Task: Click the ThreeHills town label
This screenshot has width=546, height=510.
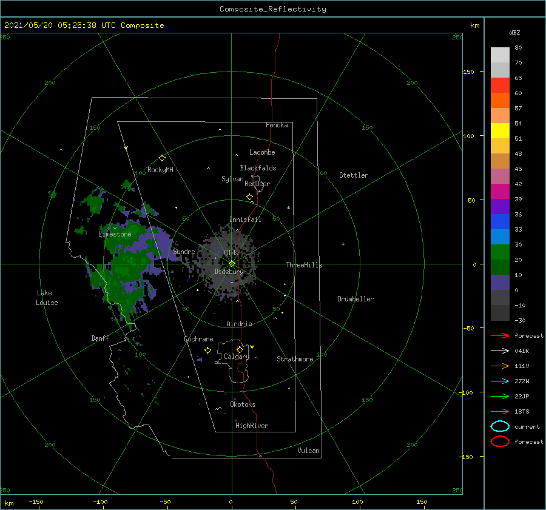Action: click(304, 265)
